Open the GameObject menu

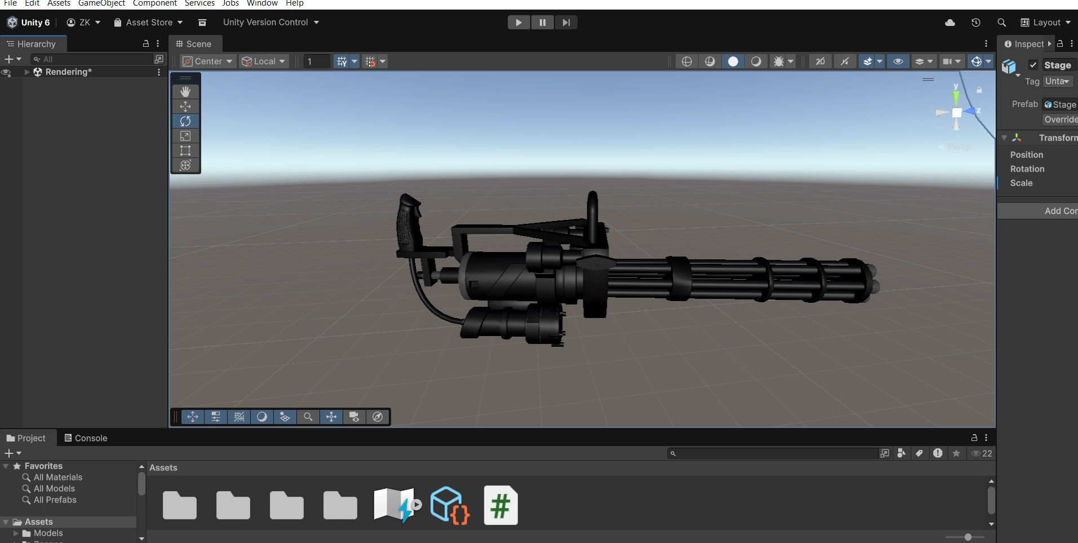point(101,3)
